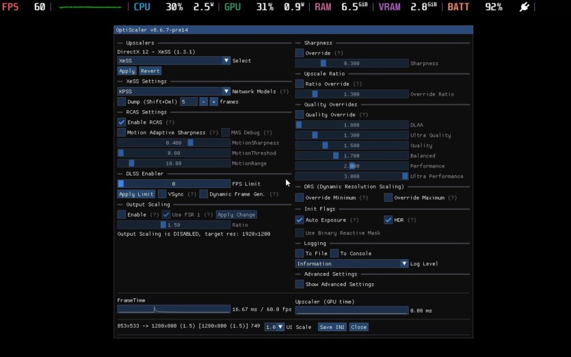Click the Sharpness slider
The image size is (571, 357).
pyautogui.click(x=351, y=63)
